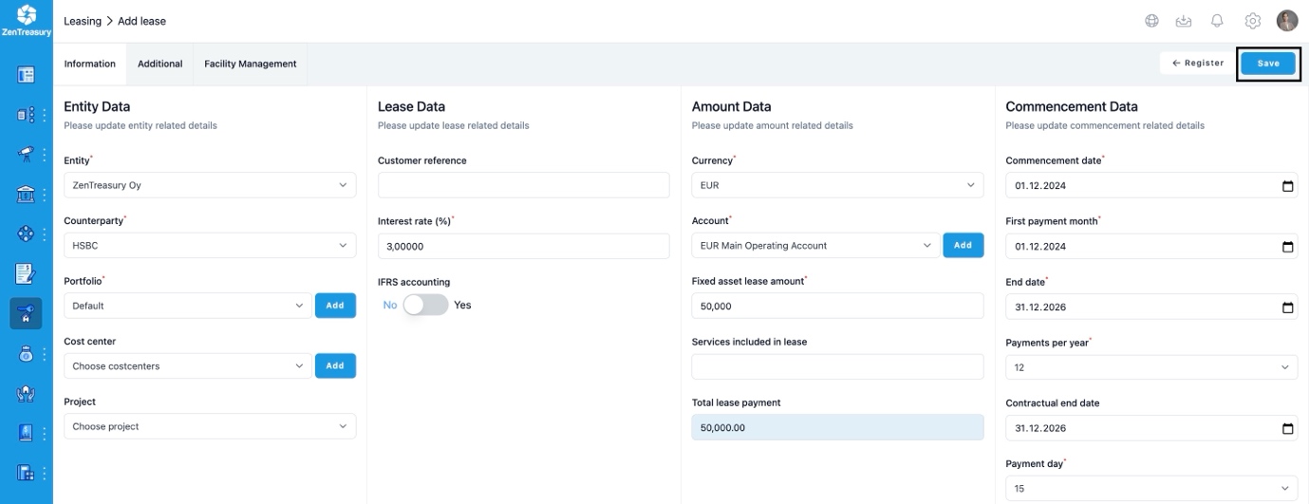Screen dimensions: 1309x504
Task: Click the Save button
Action: tap(1268, 64)
